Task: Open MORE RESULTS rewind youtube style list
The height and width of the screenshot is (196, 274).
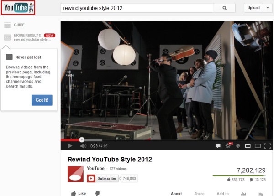Action: coord(32,37)
